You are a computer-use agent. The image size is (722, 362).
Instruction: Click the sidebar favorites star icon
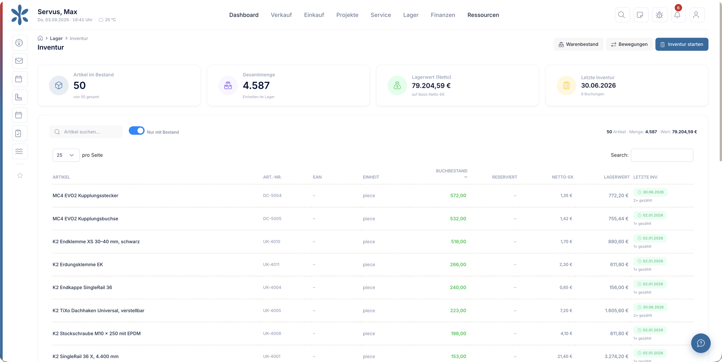(x=20, y=175)
